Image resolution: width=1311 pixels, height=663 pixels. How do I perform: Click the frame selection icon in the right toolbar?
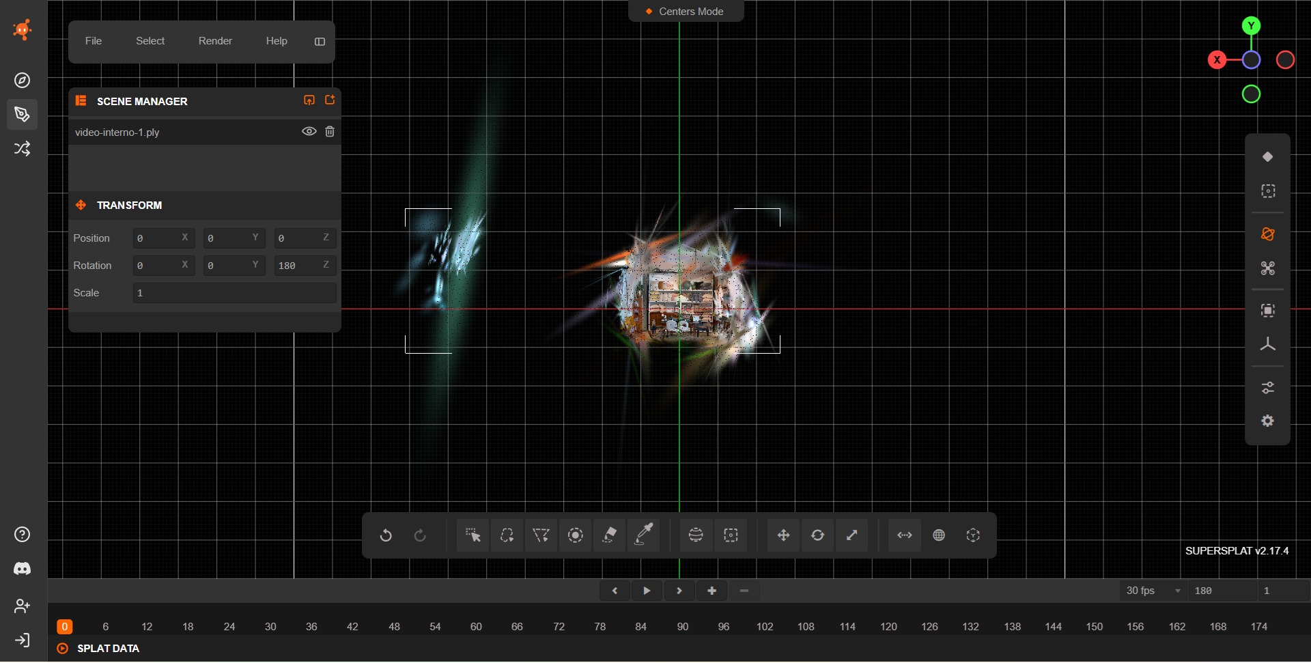pos(1267,311)
